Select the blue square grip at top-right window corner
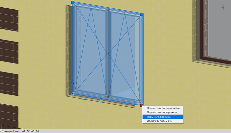The image size is (231, 133). pos(142,14)
